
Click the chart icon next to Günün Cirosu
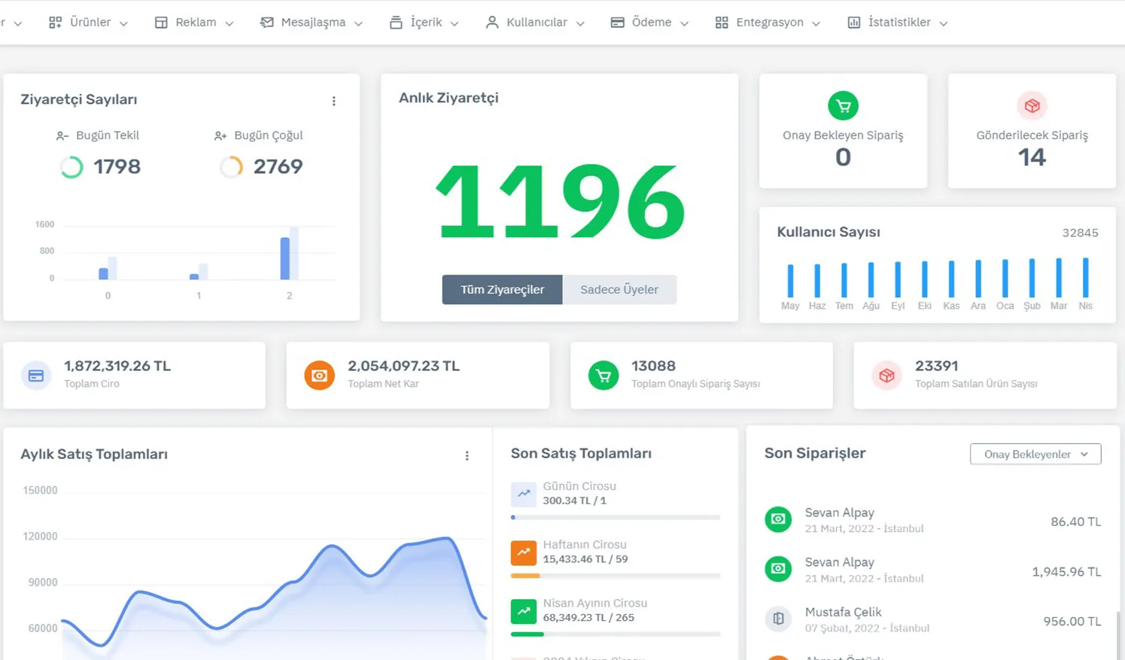pyautogui.click(x=524, y=494)
